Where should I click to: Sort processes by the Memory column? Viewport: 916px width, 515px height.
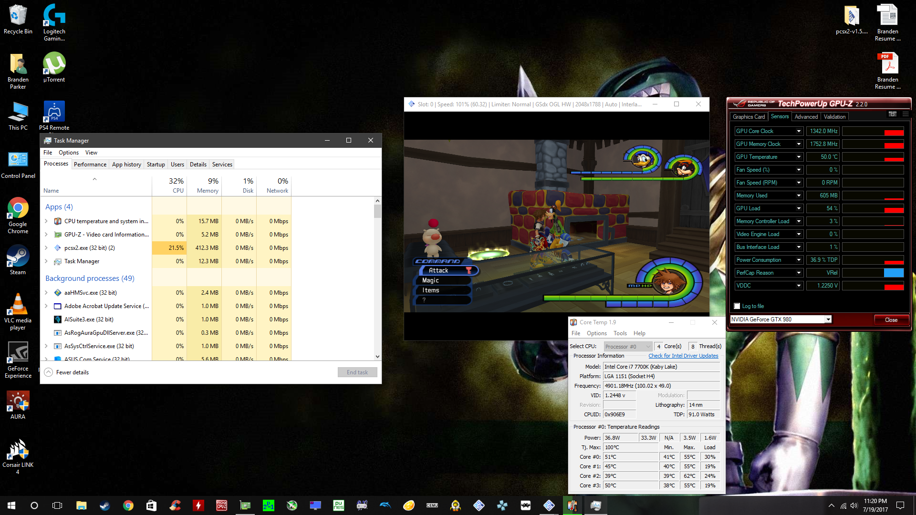click(204, 185)
